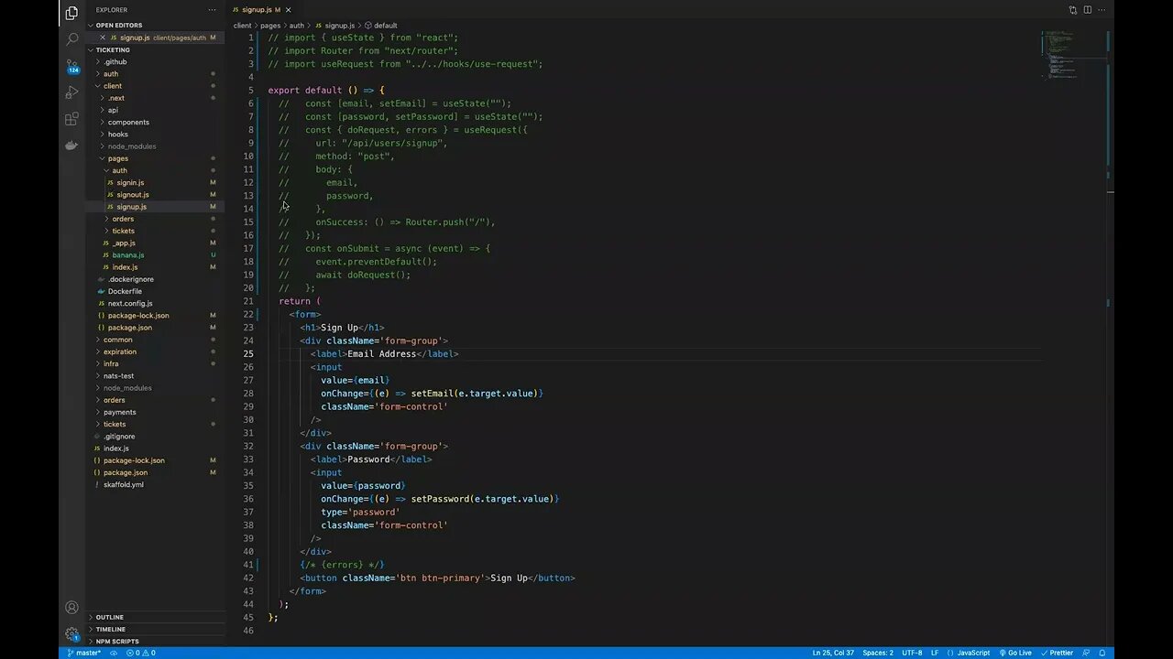Click the client breadcrumb segment
This screenshot has height=659, width=1173.
(x=242, y=26)
